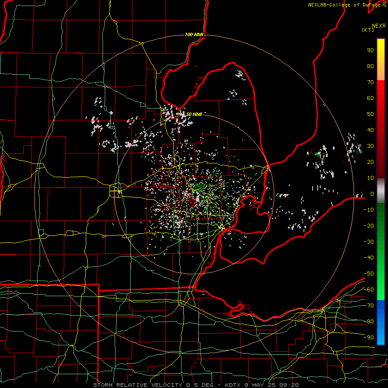Click the gray zero segment of the color bar
The height and width of the screenshot is (388, 388).
(x=381, y=191)
